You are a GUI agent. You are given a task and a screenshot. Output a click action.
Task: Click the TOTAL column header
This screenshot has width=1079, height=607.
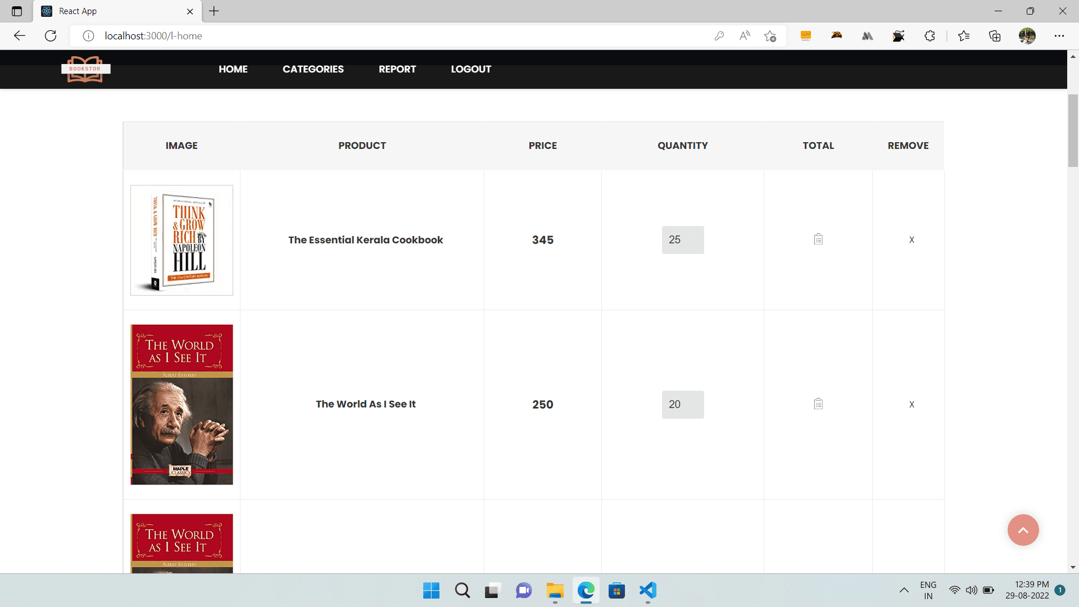coord(818,146)
